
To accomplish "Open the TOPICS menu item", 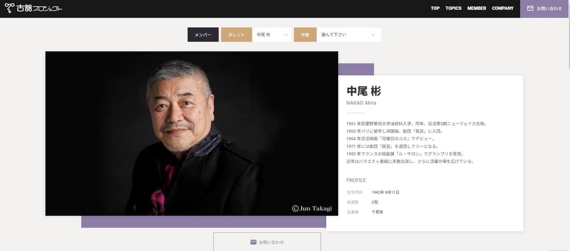I will (x=453, y=9).
